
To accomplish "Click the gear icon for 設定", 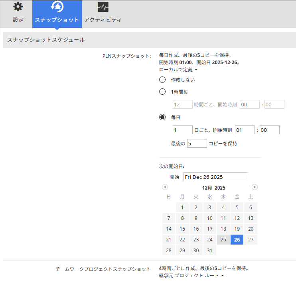I will [18, 7].
